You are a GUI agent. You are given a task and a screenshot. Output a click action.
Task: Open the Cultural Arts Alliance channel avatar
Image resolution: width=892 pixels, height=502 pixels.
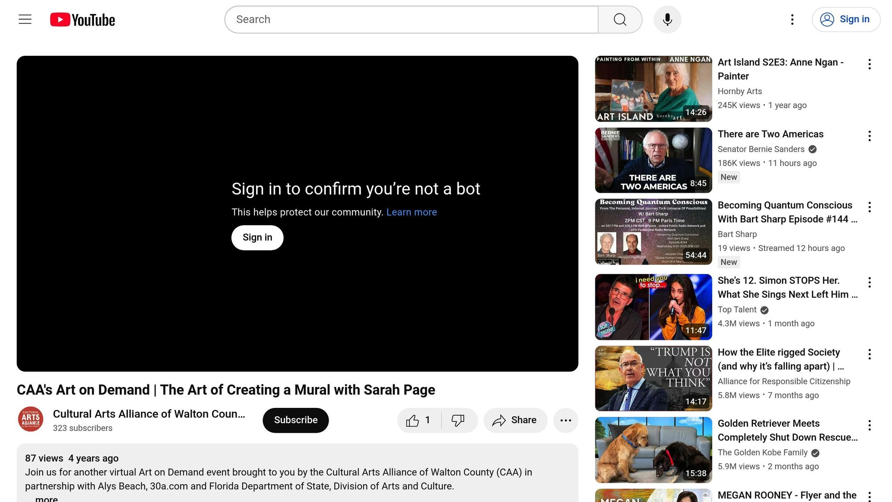[30, 419]
